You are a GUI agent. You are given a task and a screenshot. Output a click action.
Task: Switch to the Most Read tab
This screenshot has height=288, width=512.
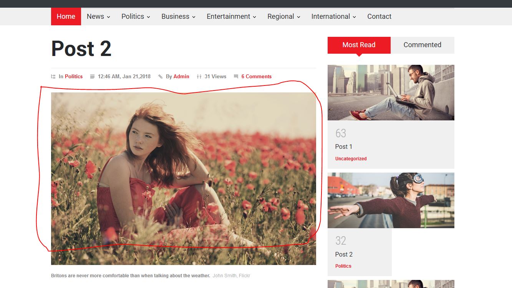359,45
